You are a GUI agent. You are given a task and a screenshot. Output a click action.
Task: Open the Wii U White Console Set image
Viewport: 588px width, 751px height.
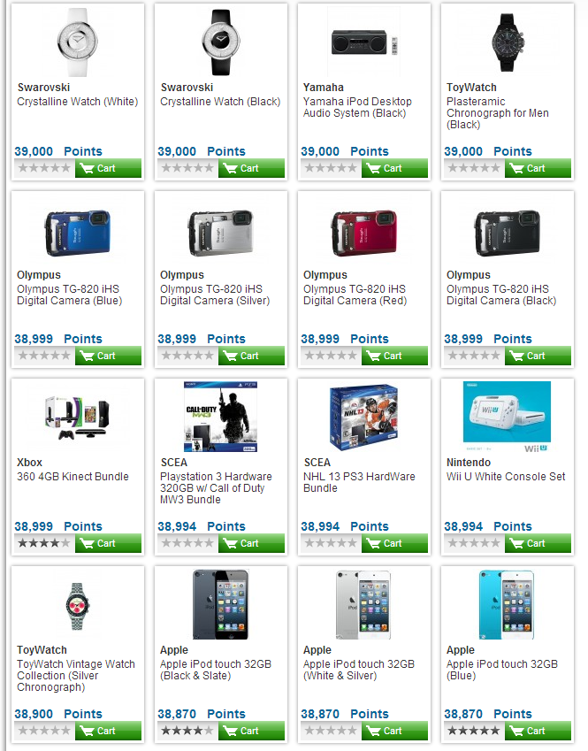pyautogui.click(x=507, y=417)
